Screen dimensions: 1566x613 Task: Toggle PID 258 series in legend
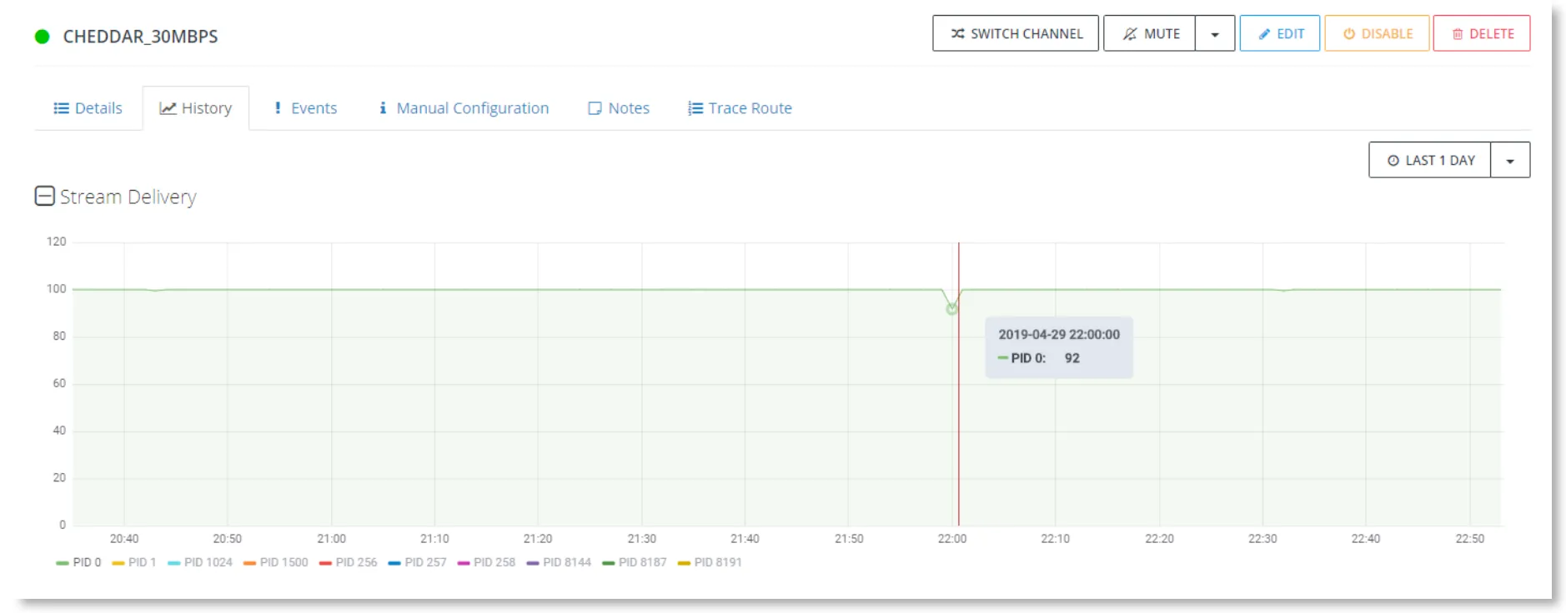(487, 563)
